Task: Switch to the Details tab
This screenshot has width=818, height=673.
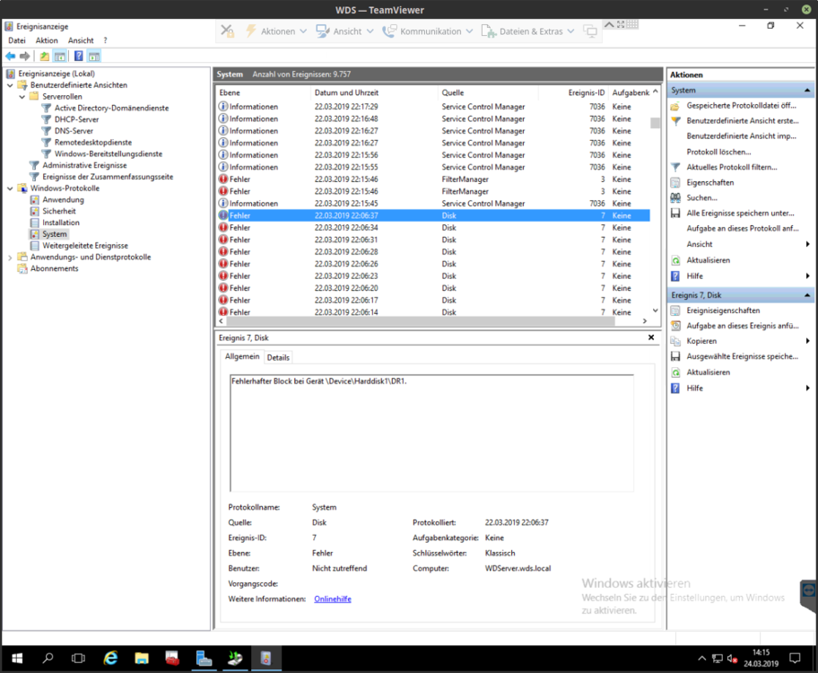Action: pos(278,357)
